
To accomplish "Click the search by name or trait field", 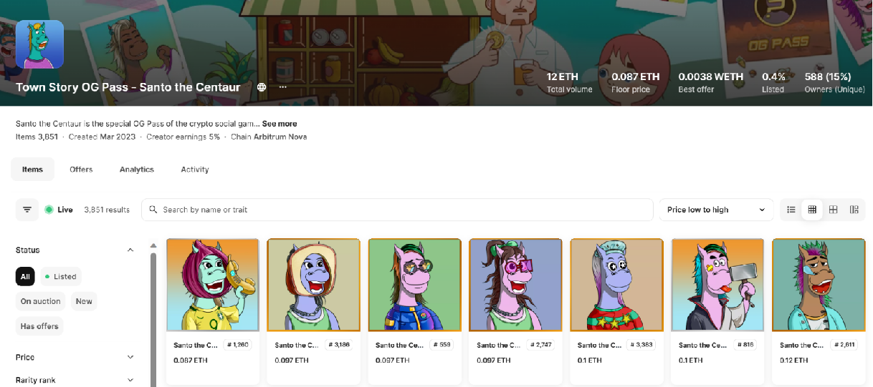I will 397,210.
